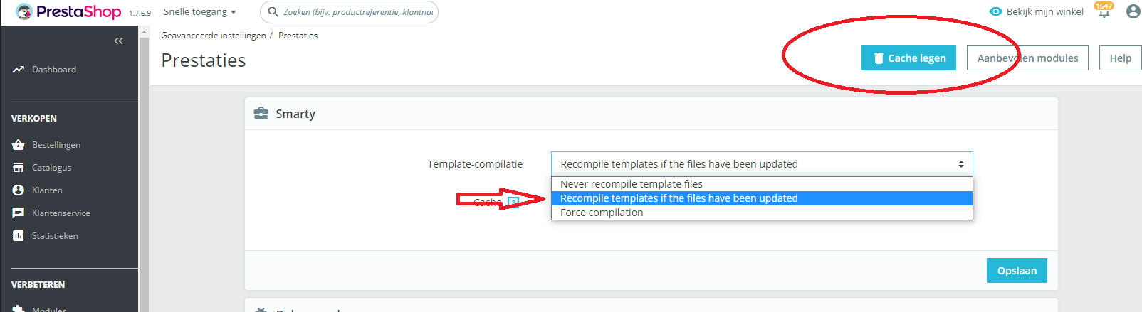This screenshot has height=312, width=1142.
Task: Click the PrestaShop logo
Action: (x=69, y=12)
